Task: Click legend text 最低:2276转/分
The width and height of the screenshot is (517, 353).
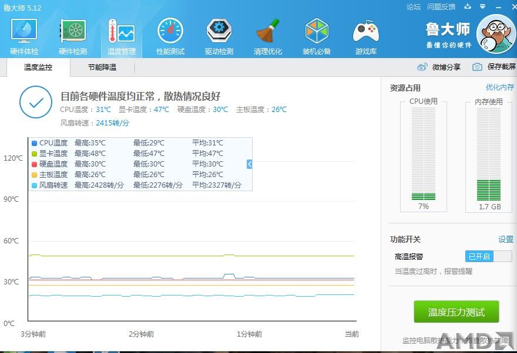Action: pos(157,185)
